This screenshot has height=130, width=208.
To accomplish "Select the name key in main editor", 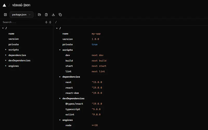I will (x=66, y=34).
